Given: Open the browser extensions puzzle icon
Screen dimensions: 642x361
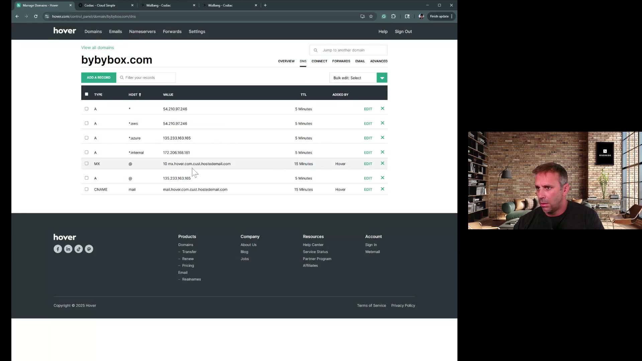Looking at the screenshot, I should 394,16.
